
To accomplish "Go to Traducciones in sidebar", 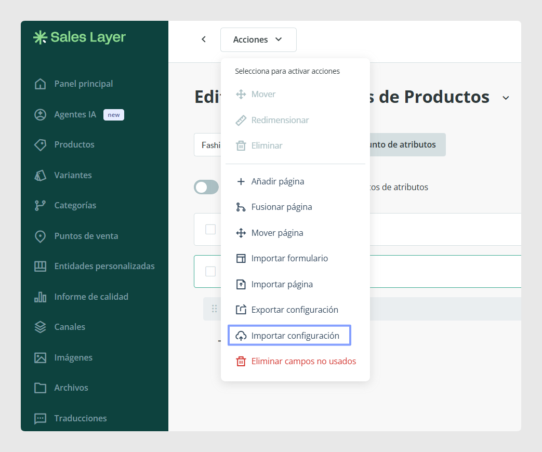I will pos(81,418).
